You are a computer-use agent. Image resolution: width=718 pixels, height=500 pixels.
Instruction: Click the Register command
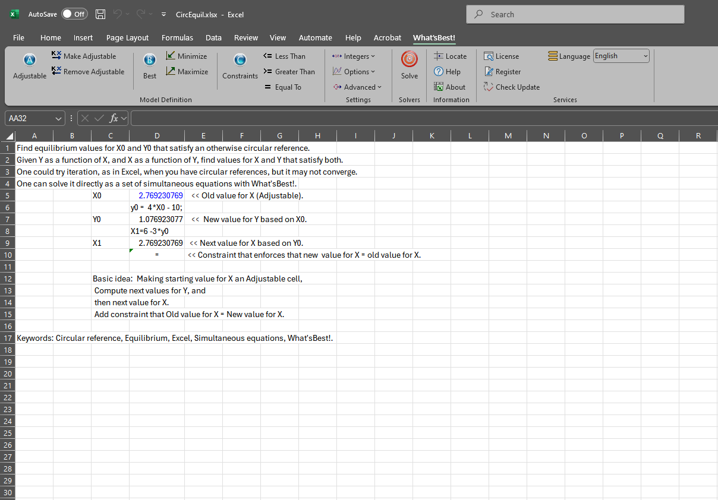pyautogui.click(x=502, y=71)
